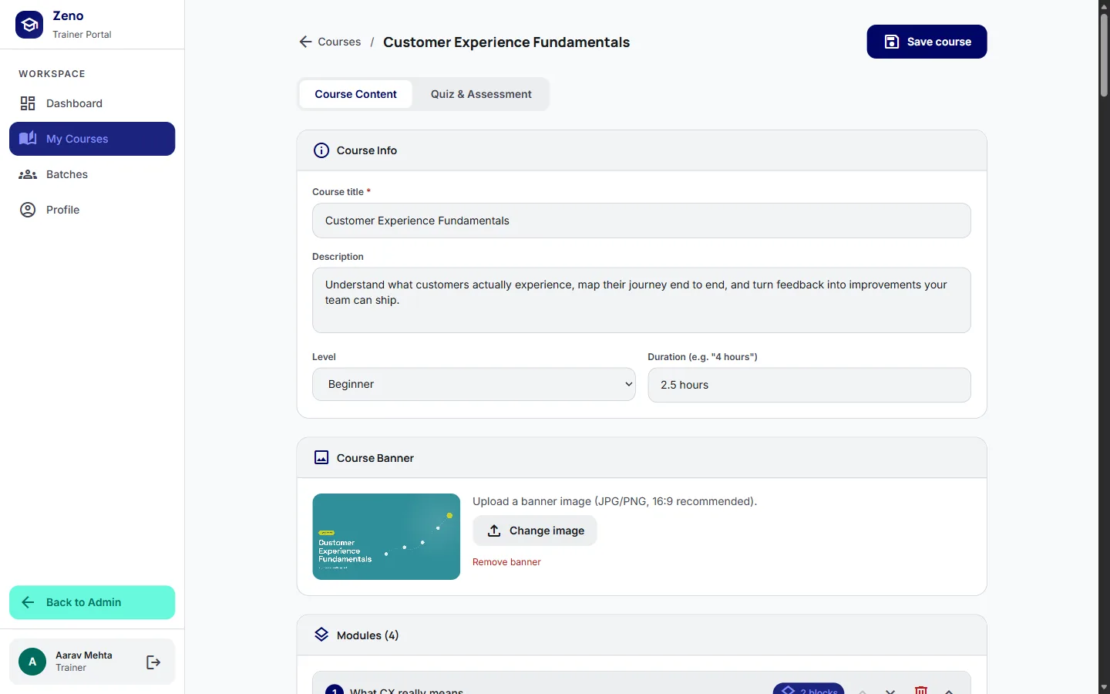The image size is (1110, 694).
Task: Click the Aarav Mehta avatar circle
Action: [x=32, y=662]
